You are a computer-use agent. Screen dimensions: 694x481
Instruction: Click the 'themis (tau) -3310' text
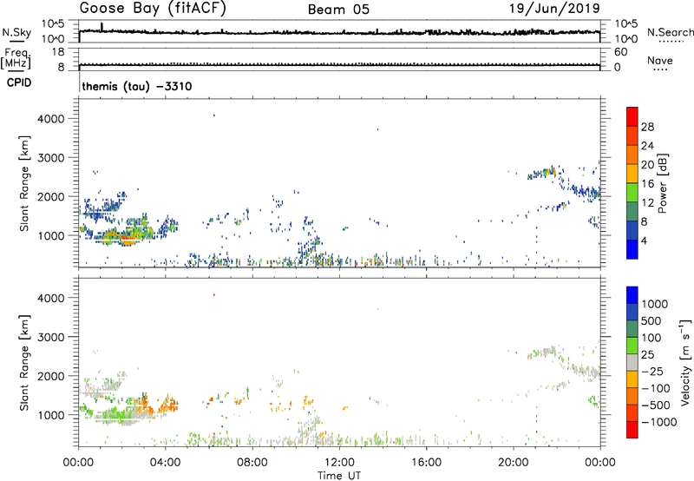click(x=137, y=86)
